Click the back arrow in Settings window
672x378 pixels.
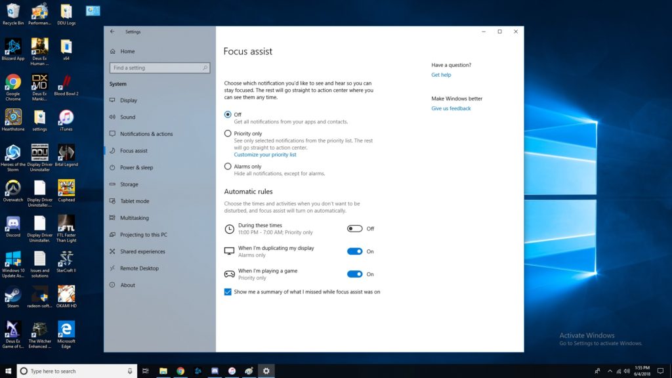coord(112,31)
